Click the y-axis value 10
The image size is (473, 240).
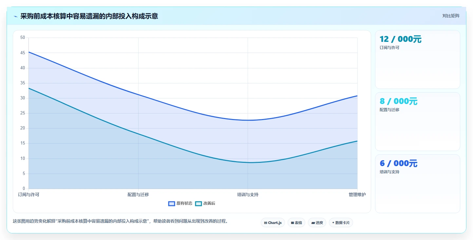coord(23,159)
